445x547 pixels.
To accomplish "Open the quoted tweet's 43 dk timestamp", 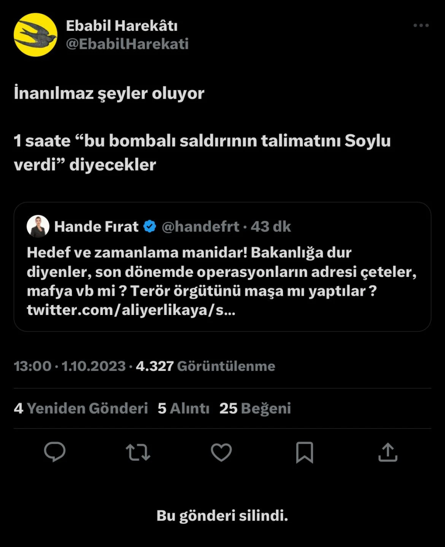I will [271, 226].
